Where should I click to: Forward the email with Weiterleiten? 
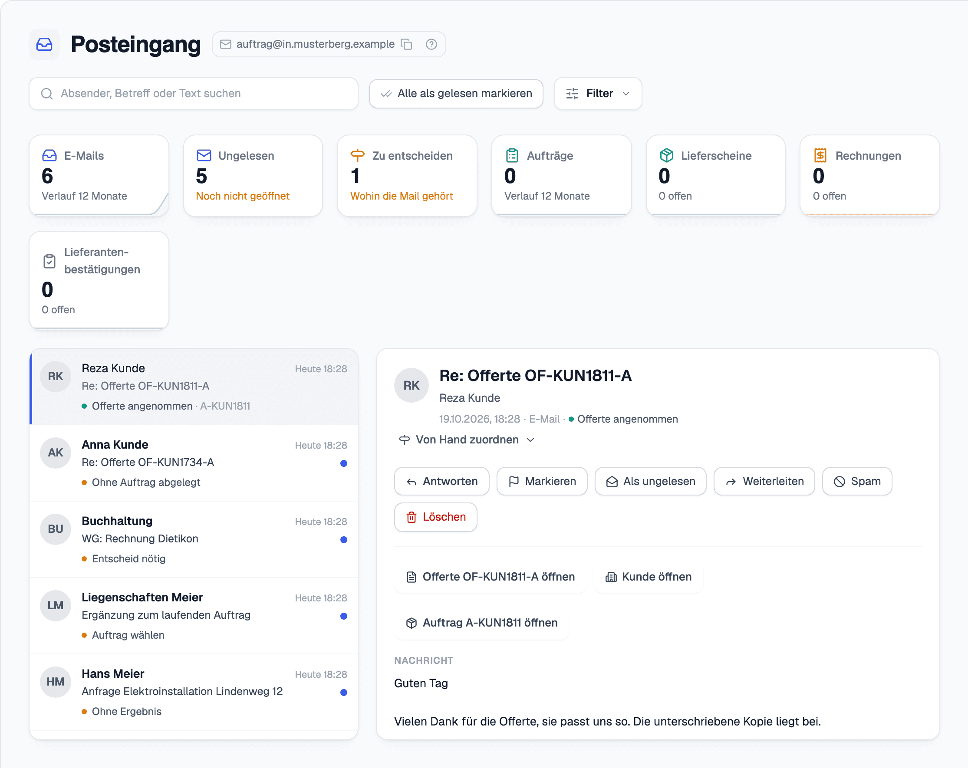(764, 481)
